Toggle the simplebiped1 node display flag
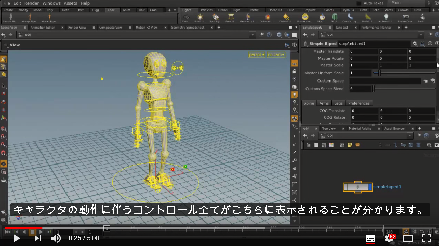 [x=370, y=187]
